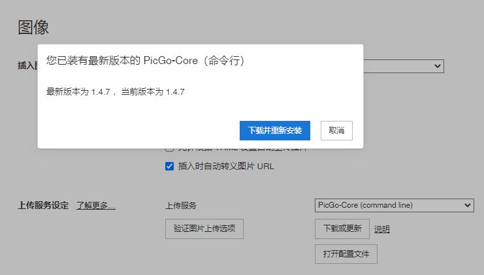
Task: Click the 下载并重新安装 button
Action: 275,131
